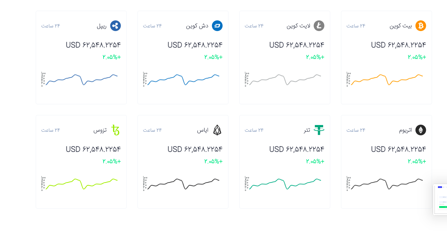This screenshot has height=235, width=447.
Task: Click the black Ethereum logo icon
Action: (x=421, y=130)
